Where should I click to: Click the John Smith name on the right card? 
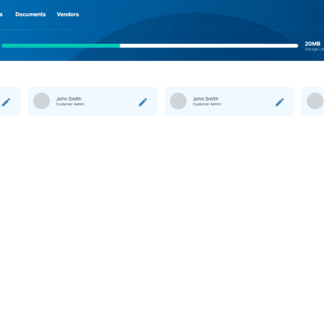206,99
